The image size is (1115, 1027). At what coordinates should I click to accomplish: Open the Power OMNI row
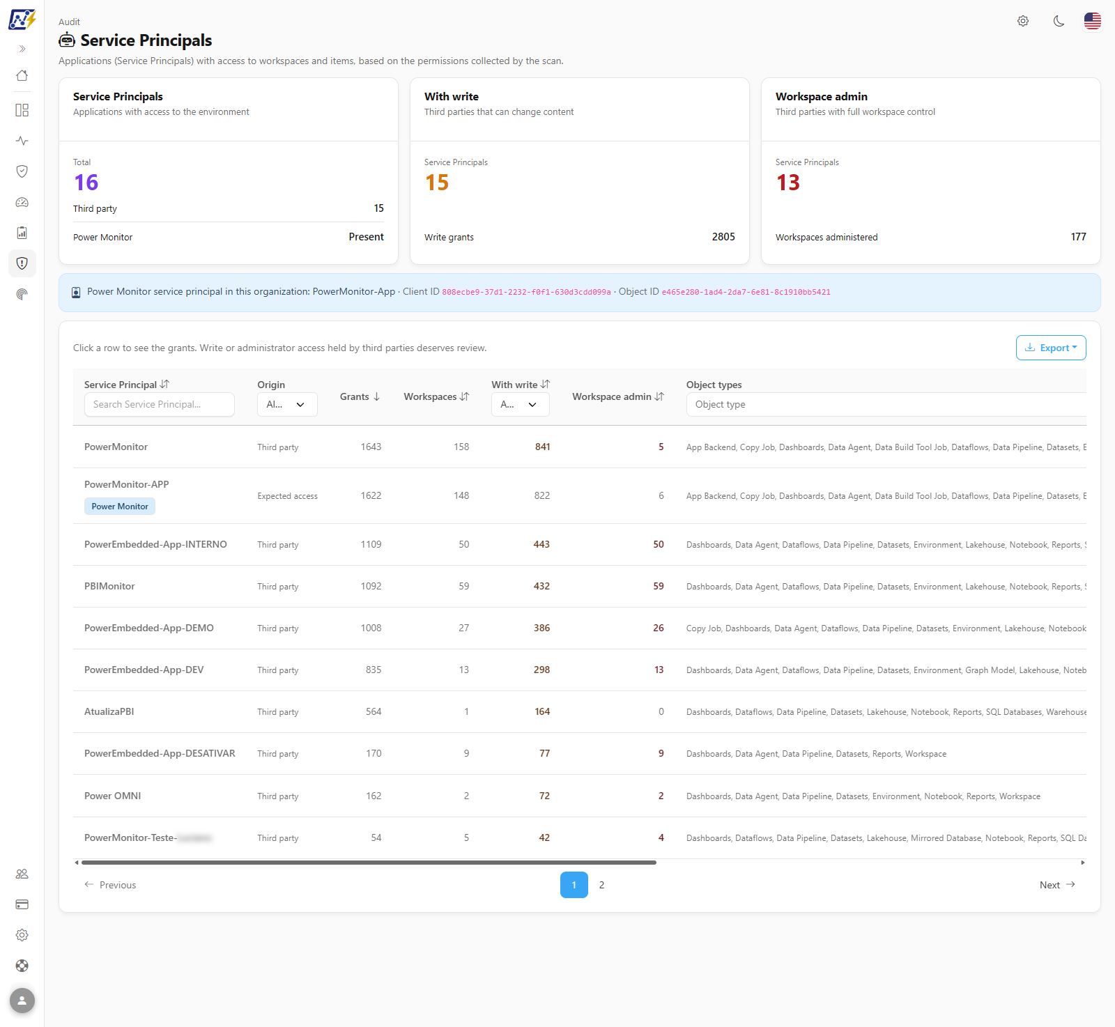coord(580,796)
